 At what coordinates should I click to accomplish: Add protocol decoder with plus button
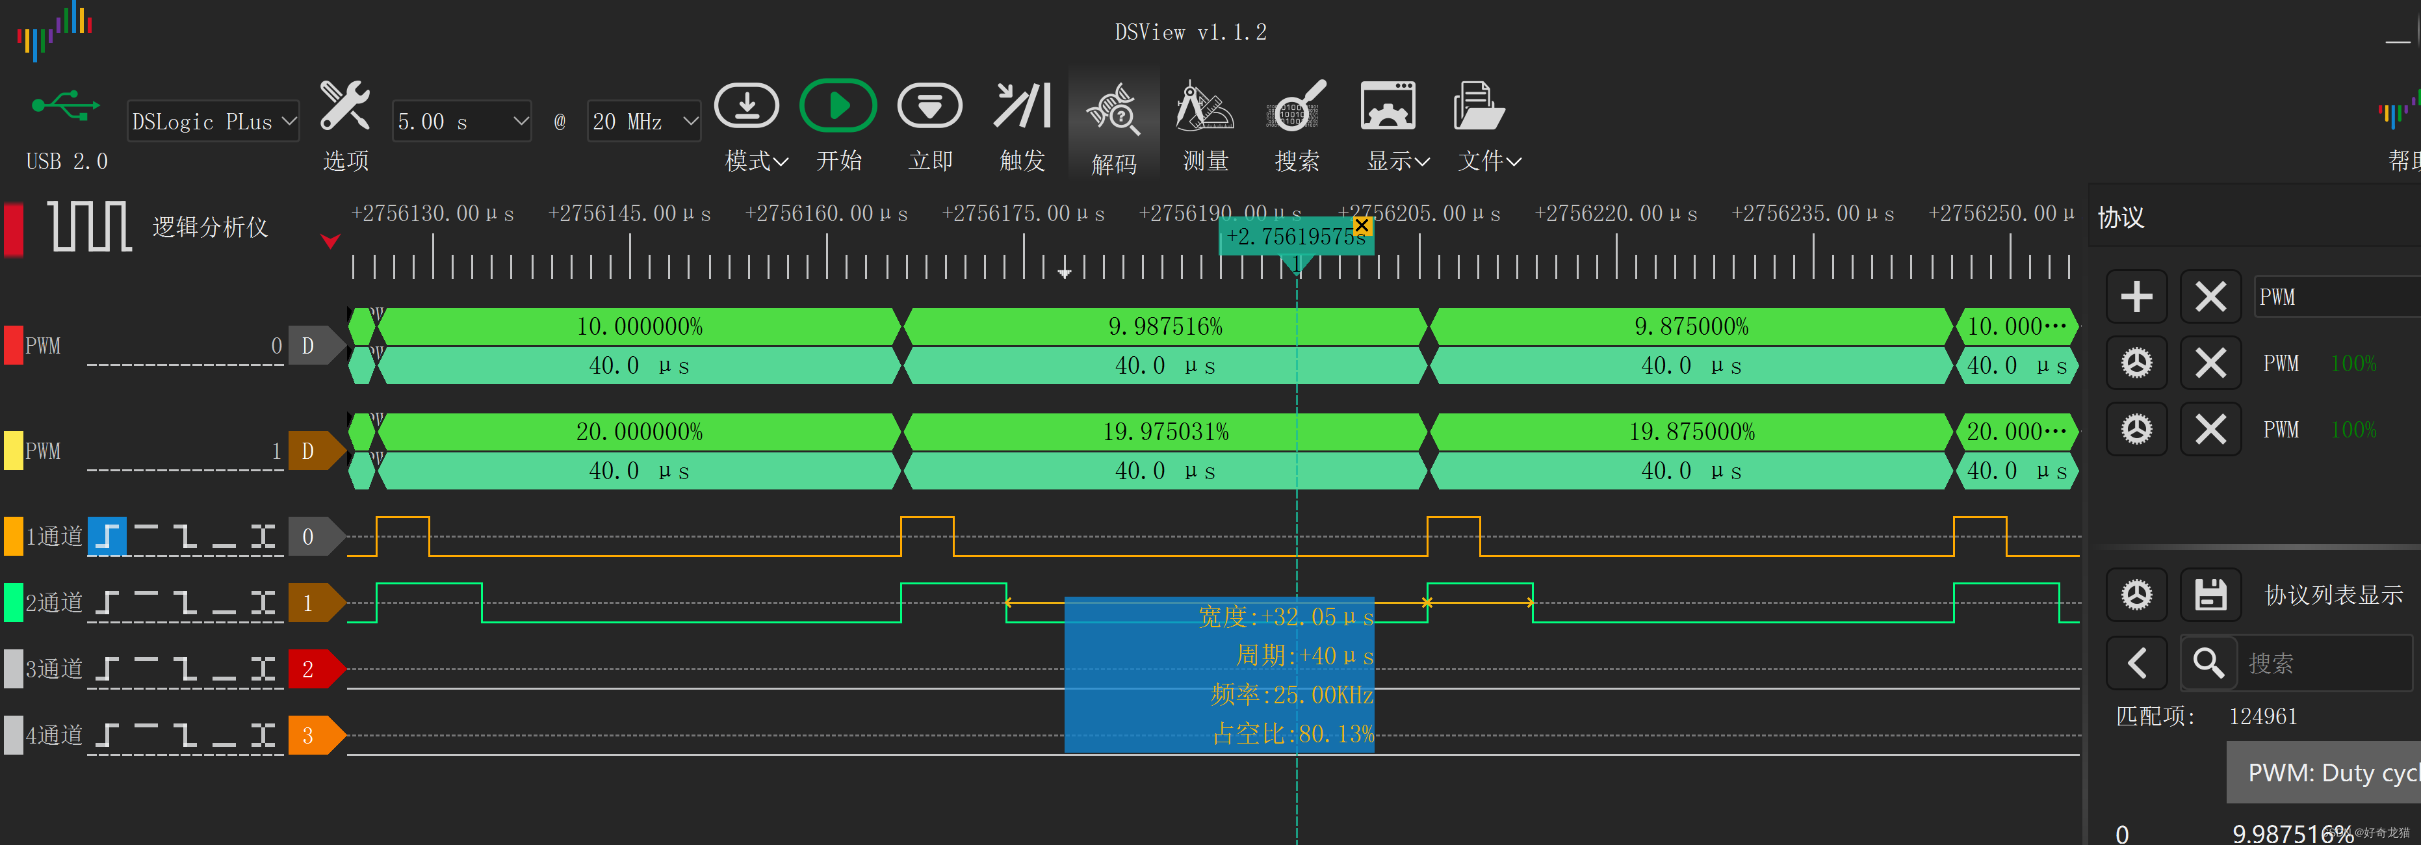pyautogui.click(x=2136, y=297)
